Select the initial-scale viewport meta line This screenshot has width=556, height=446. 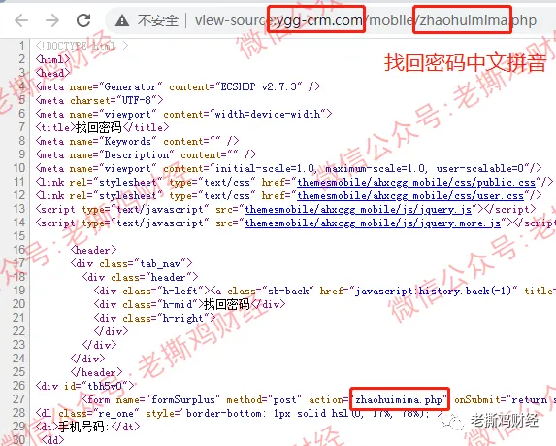pyautogui.click(x=288, y=168)
